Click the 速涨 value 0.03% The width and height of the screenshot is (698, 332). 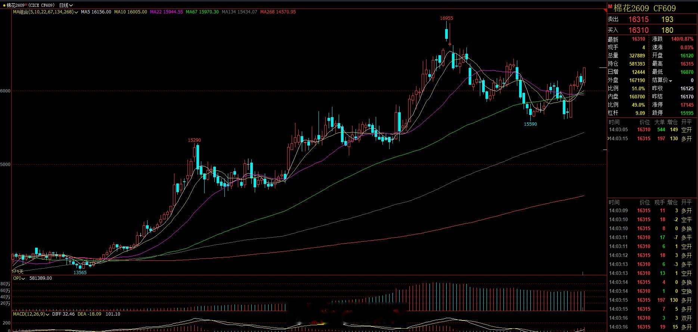point(687,47)
